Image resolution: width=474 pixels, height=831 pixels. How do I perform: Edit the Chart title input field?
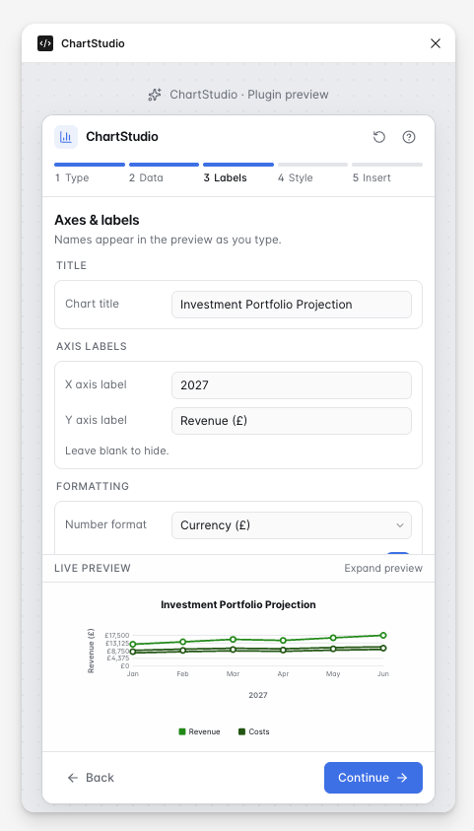point(292,305)
